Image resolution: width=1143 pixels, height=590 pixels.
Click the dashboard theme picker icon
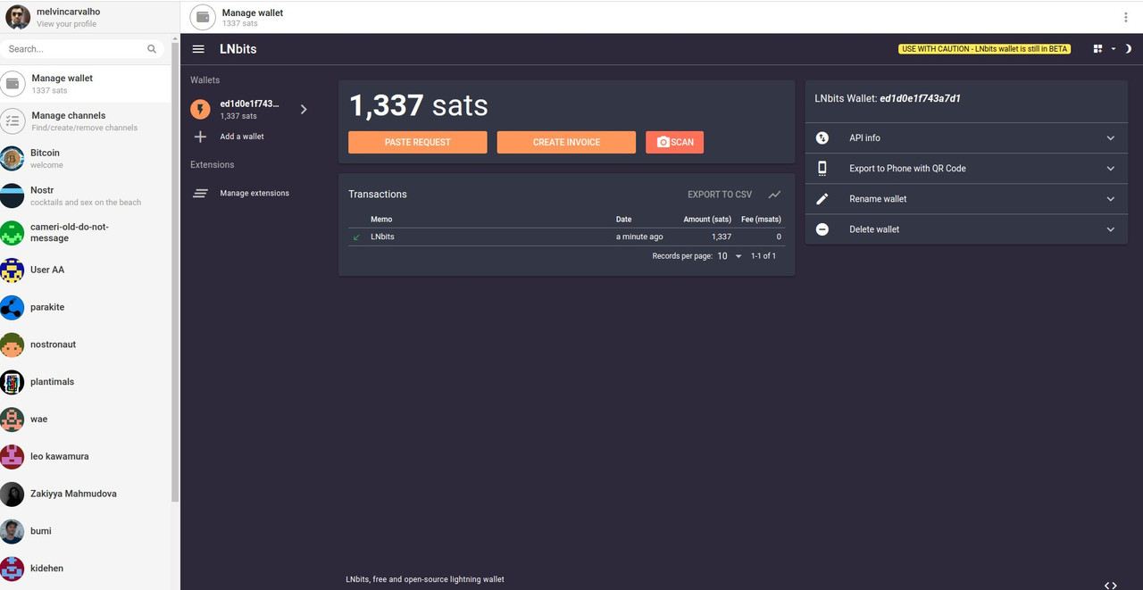point(1097,49)
